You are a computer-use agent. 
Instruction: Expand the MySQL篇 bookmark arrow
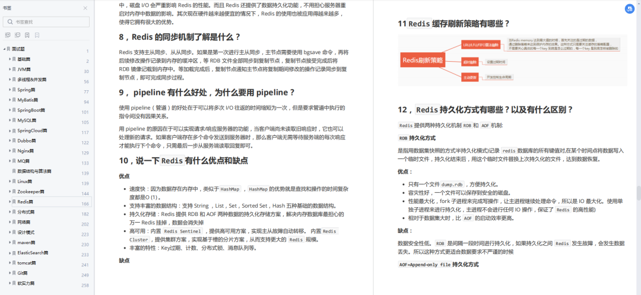(10, 120)
